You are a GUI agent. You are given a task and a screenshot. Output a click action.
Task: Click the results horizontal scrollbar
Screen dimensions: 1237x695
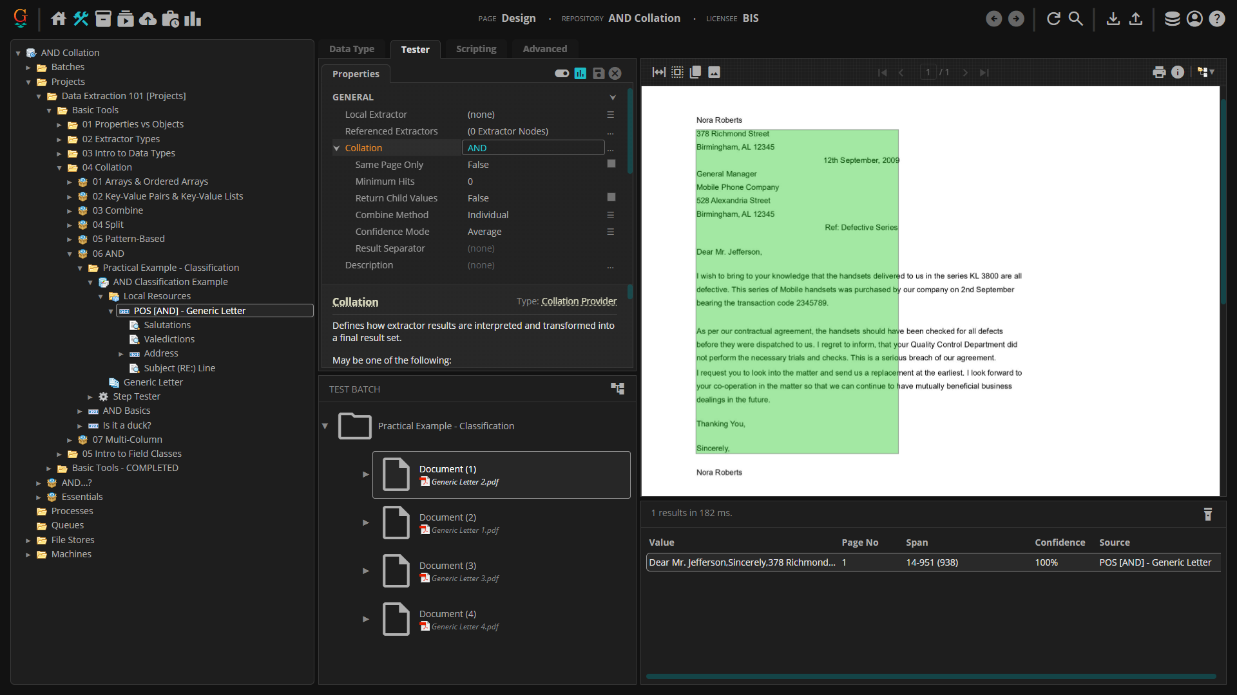point(930,676)
